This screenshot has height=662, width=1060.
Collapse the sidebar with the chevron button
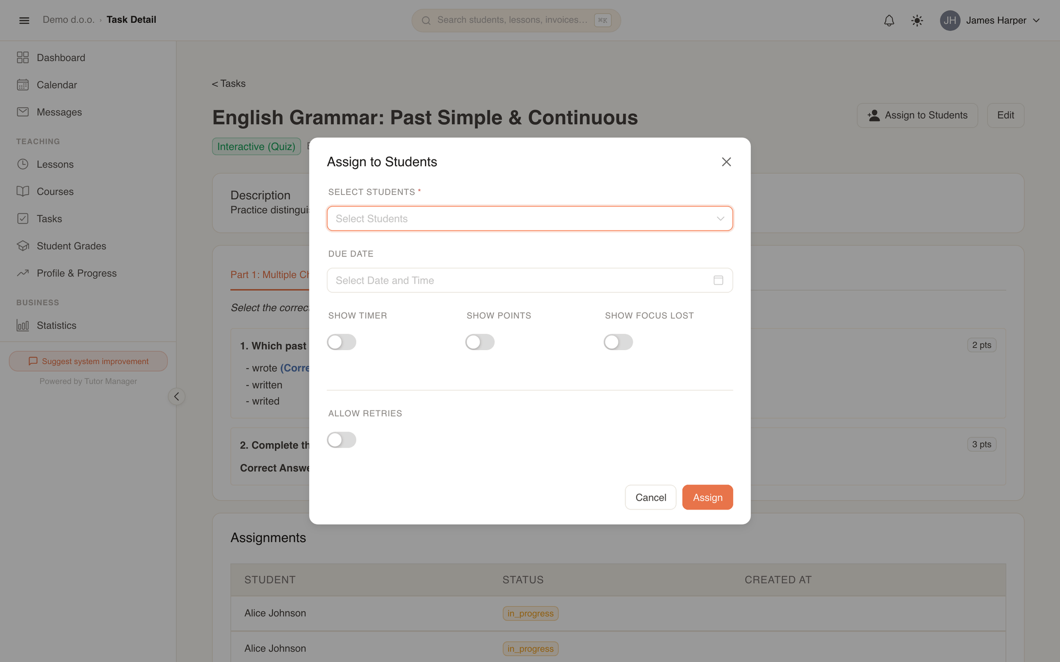(176, 397)
